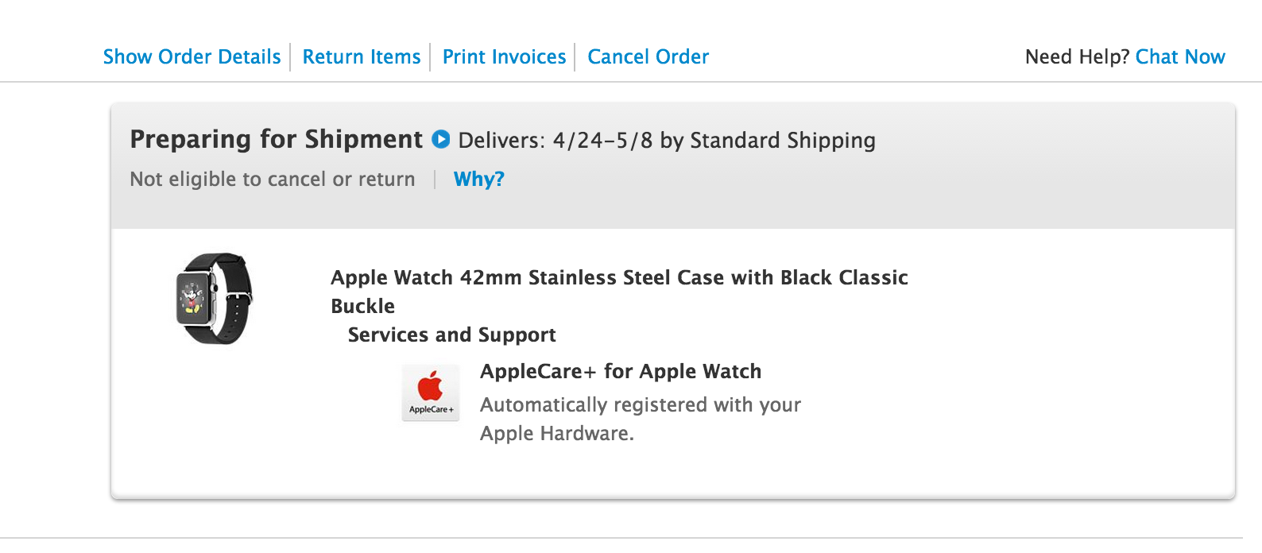Image resolution: width=1262 pixels, height=553 pixels.
Task: Select the Return Items link
Action: coord(362,57)
